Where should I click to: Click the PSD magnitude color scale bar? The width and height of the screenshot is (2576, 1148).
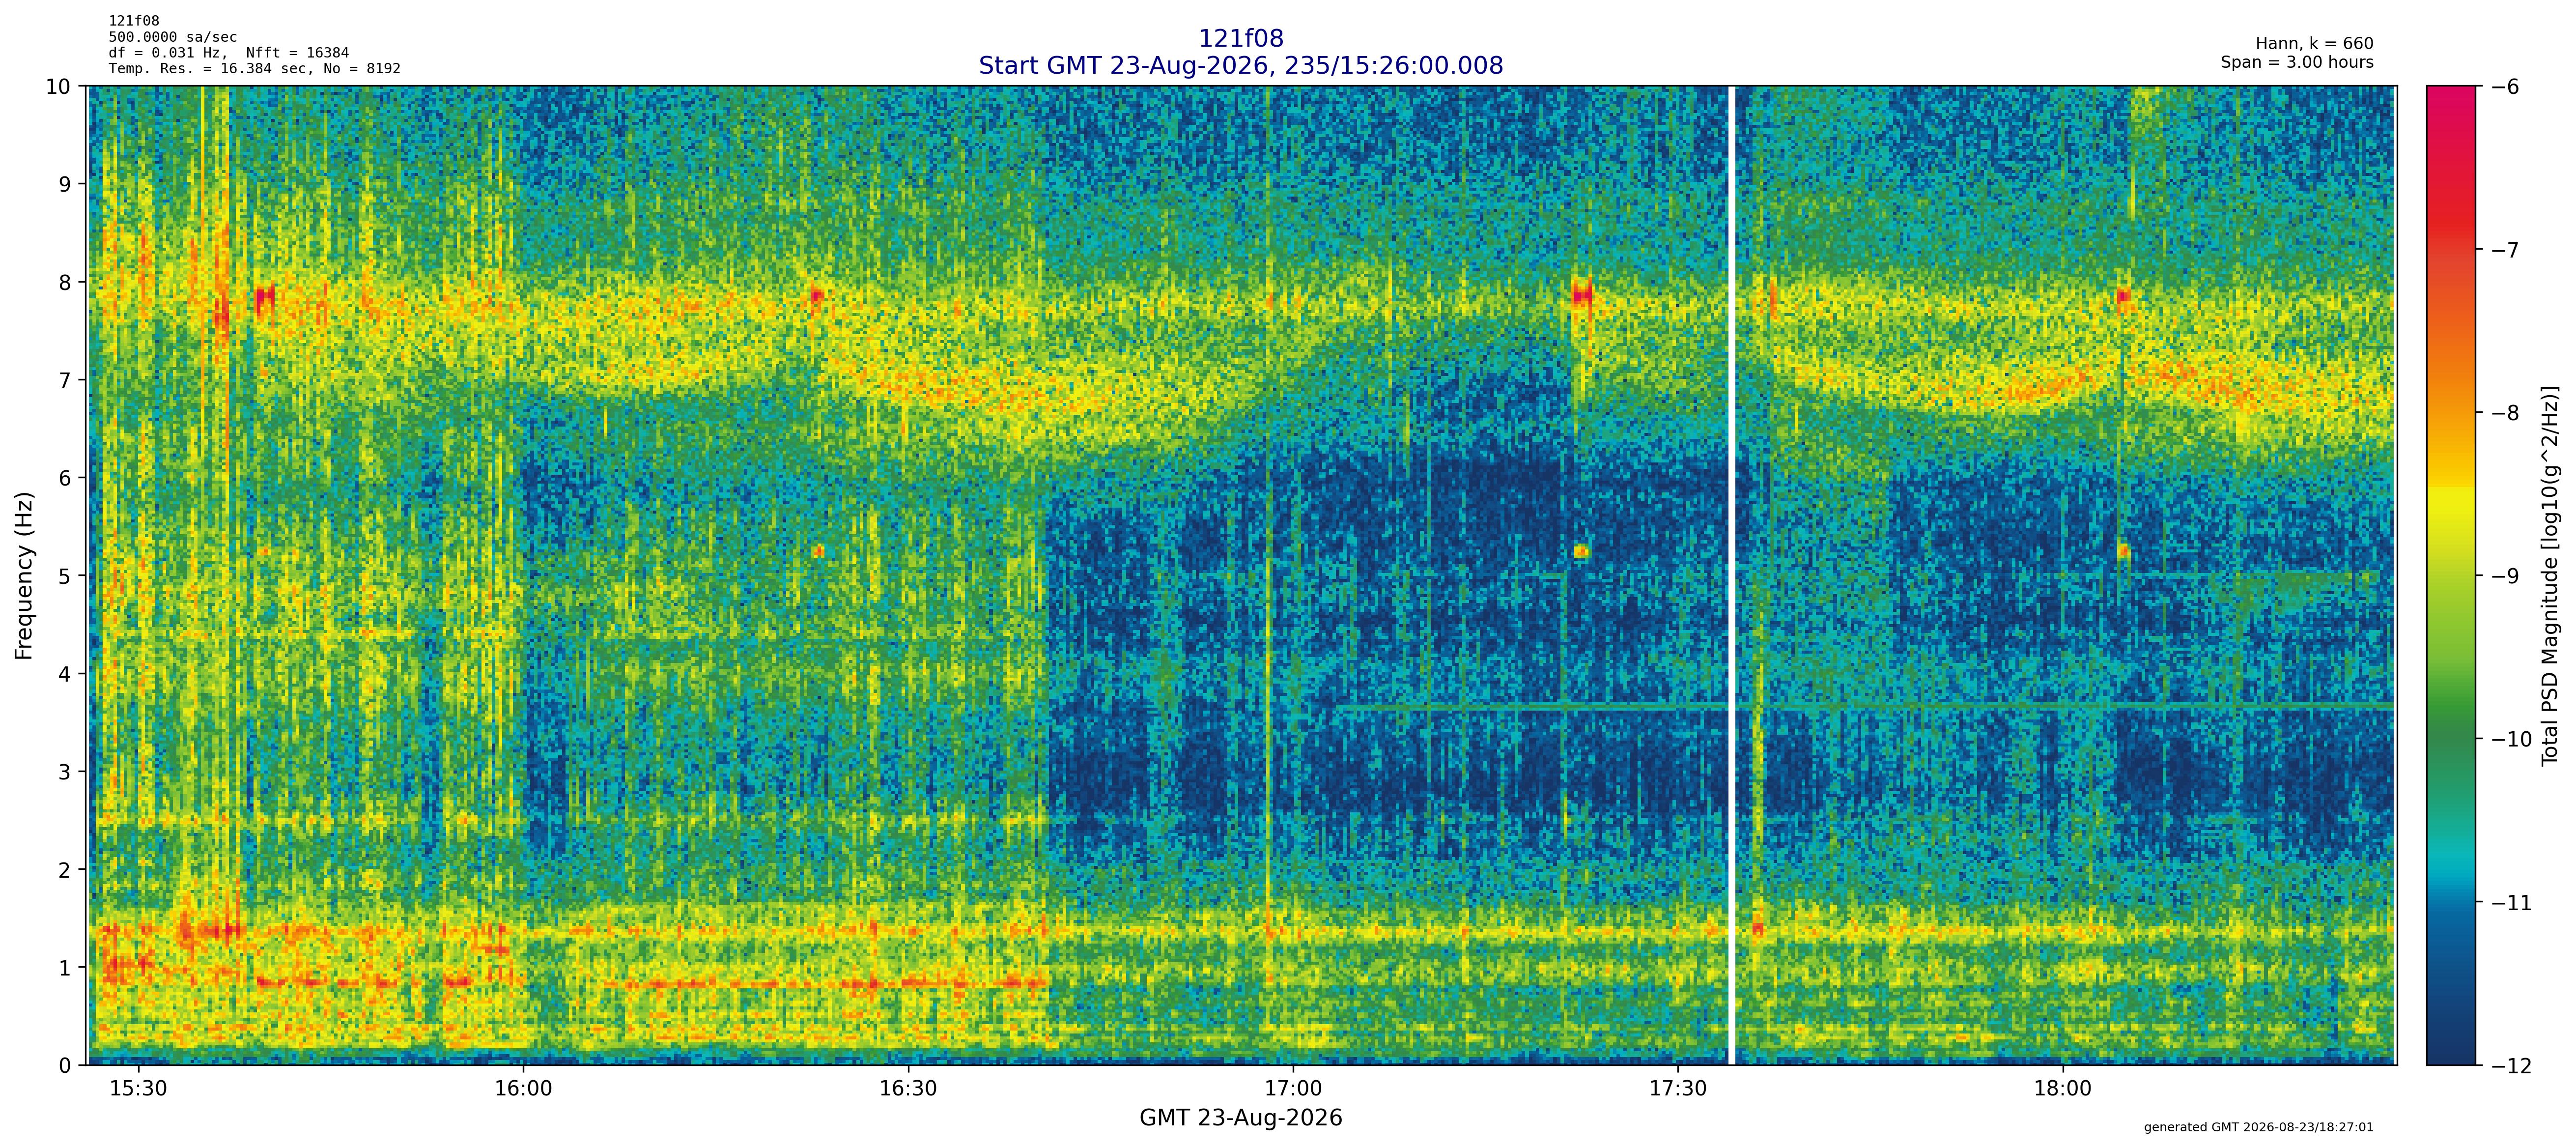point(2452,576)
